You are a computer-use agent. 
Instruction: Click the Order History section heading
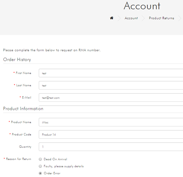[17, 59]
